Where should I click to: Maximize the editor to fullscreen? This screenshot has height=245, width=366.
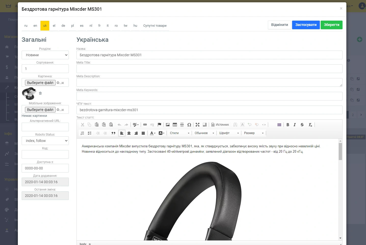click(x=198, y=125)
